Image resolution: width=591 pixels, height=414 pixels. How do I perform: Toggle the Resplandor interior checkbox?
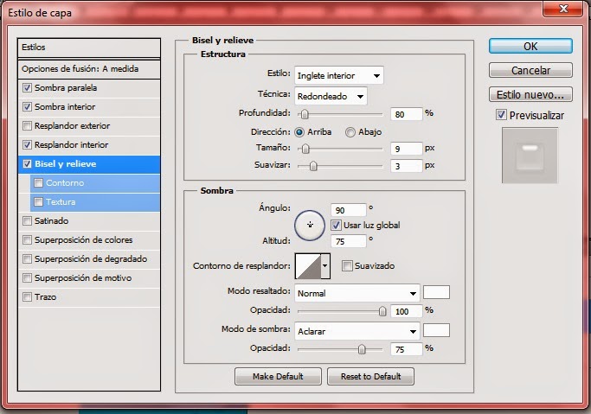[27, 145]
